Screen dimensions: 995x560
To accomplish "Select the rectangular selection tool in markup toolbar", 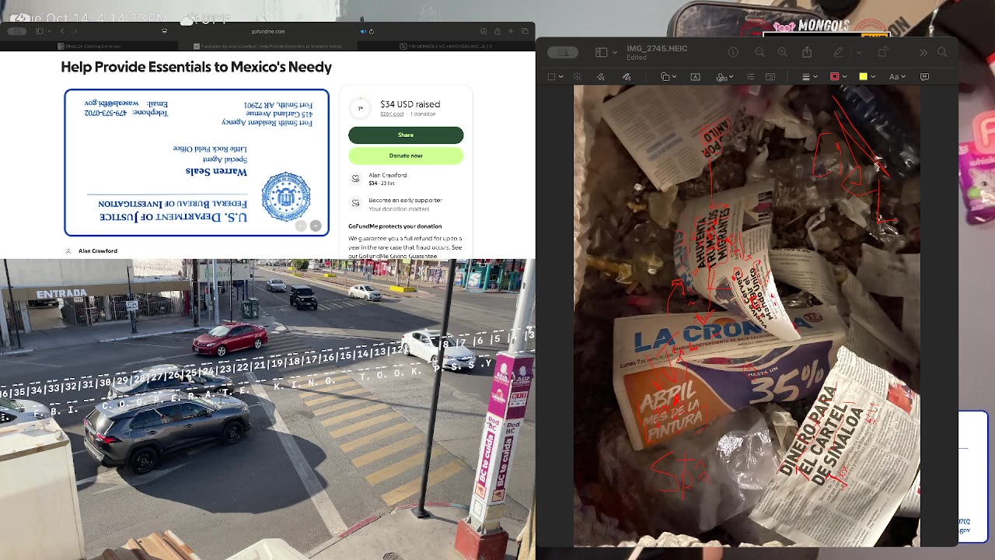I will click(552, 76).
